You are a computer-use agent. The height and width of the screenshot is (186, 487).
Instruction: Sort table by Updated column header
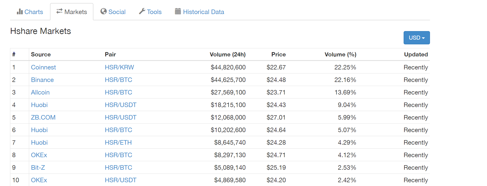pyautogui.click(x=416, y=54)
